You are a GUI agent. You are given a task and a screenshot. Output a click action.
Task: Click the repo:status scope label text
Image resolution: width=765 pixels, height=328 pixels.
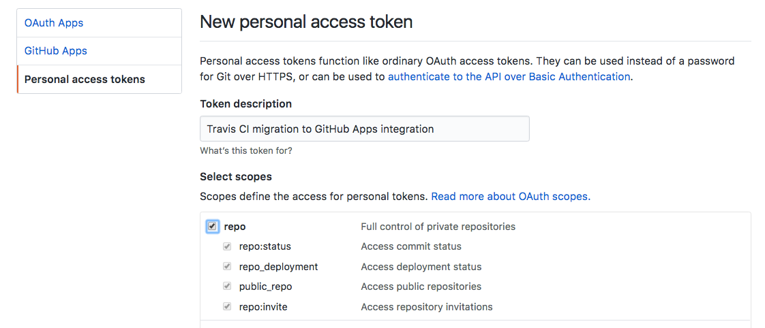tap(265, 246)
